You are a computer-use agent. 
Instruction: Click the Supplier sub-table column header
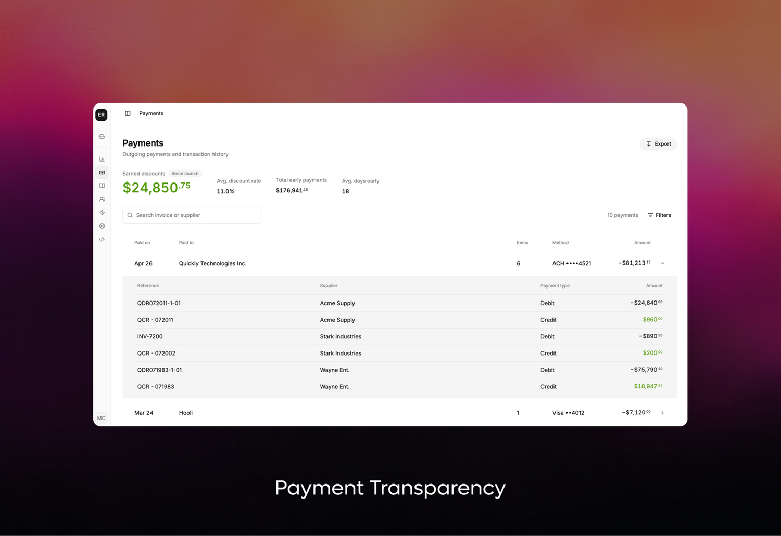pyautogui.click(x=329, y=286)
